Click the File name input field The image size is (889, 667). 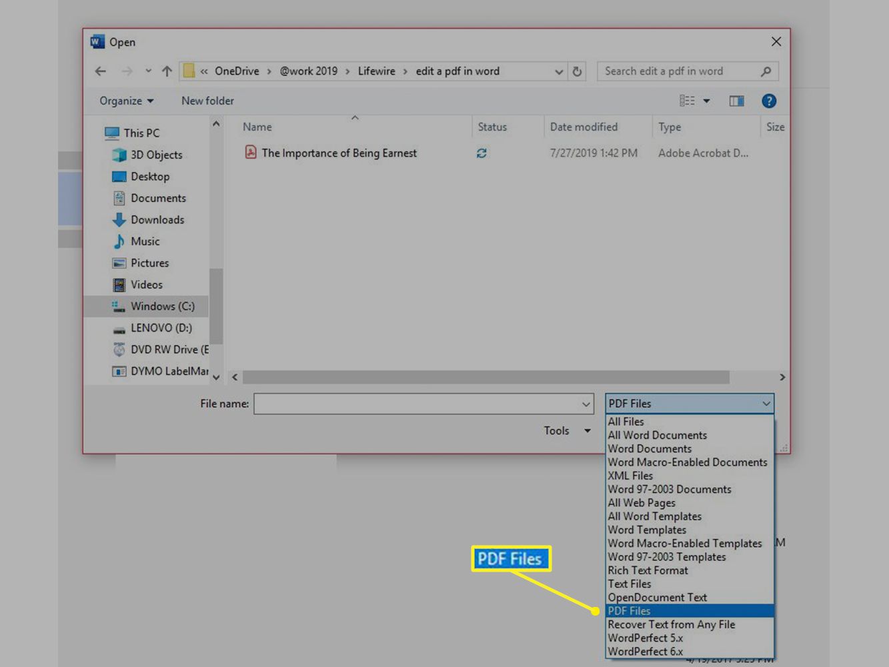click(x=417, y=404)
